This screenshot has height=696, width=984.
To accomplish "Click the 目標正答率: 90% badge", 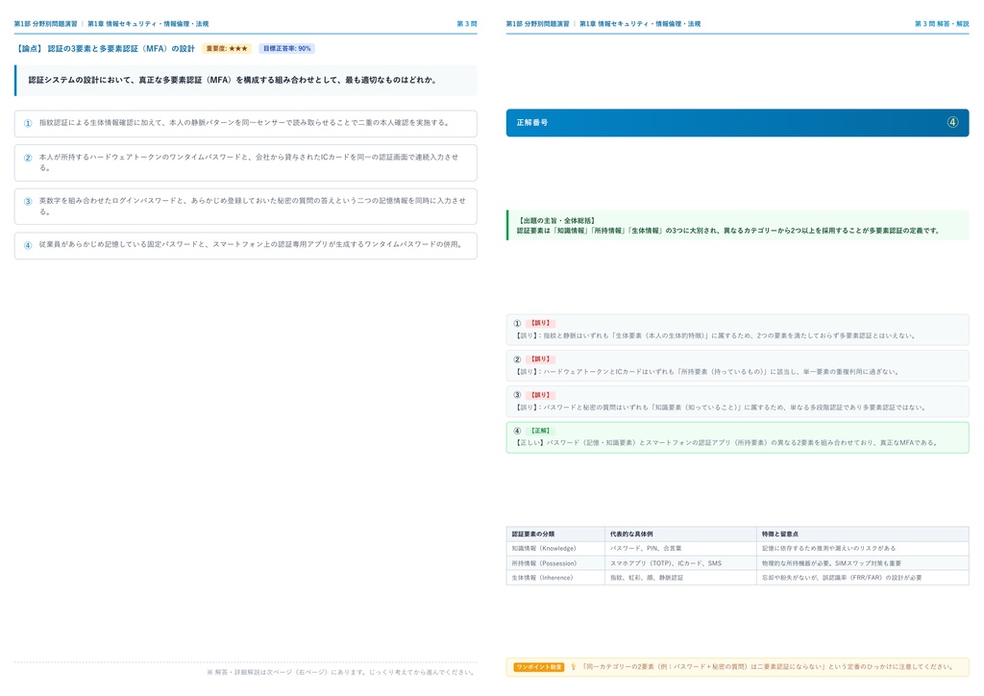I will [x=286, y=48].
